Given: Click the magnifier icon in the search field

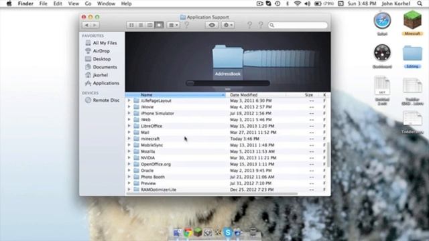Looking at the screenshot, I should 271,25.
